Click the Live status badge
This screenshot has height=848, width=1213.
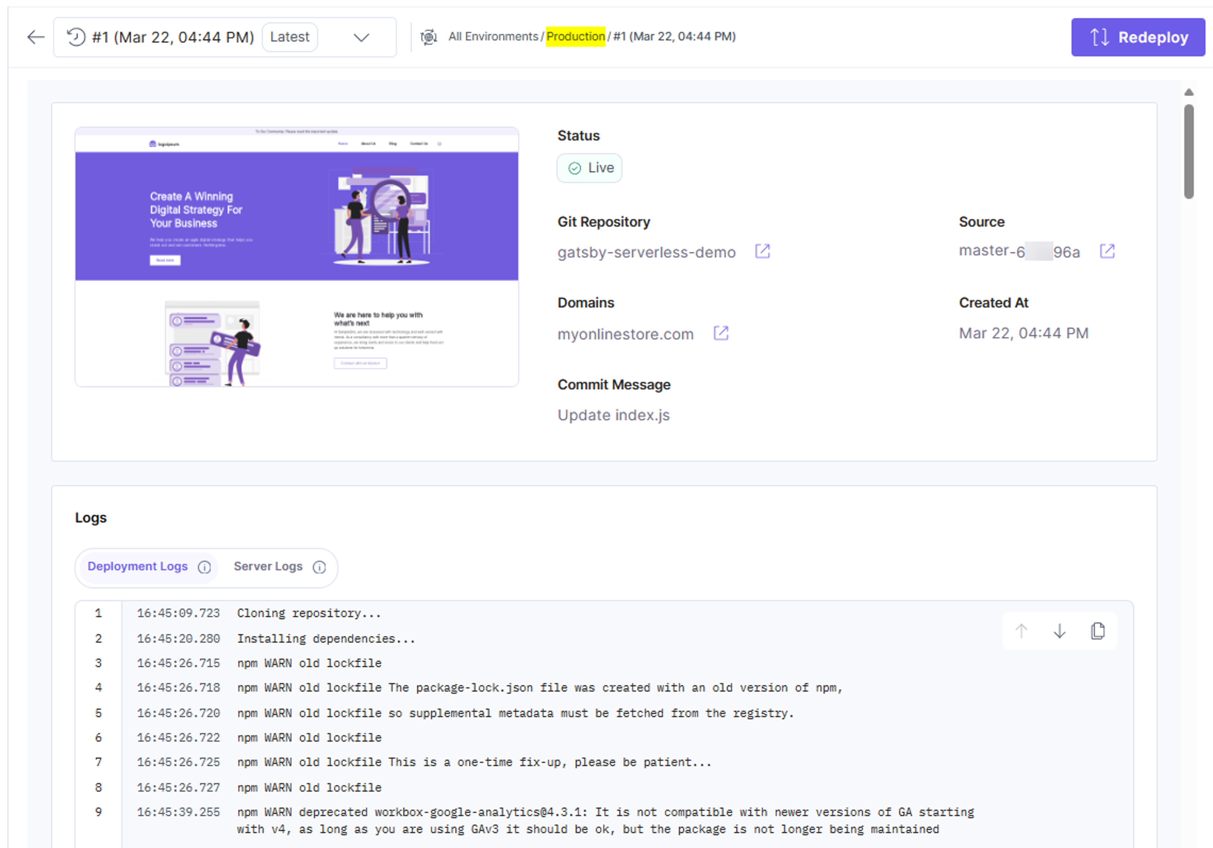tap(589, 168)
